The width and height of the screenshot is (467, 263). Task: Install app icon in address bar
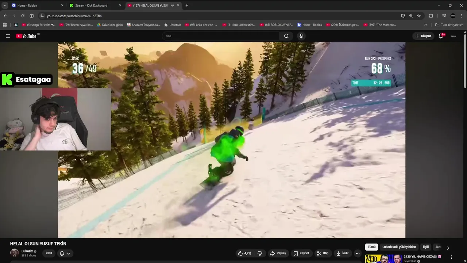[403, 16]
